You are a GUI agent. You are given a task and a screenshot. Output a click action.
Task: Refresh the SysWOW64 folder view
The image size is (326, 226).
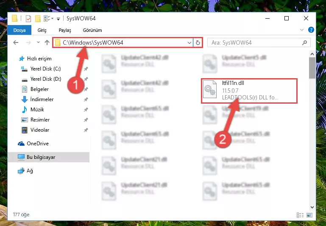point(198,43)
